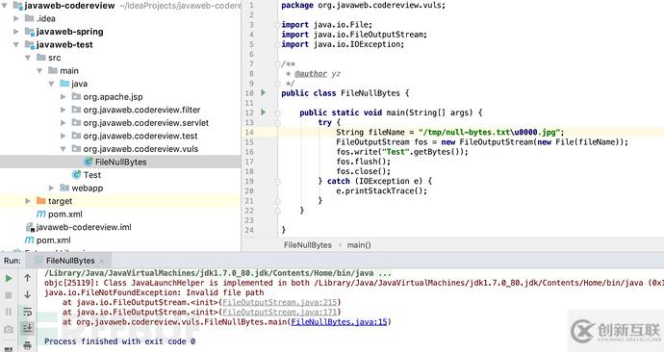Toggle the Scroll to End icon
Screen dimensions: 664x352
[28, 328]
